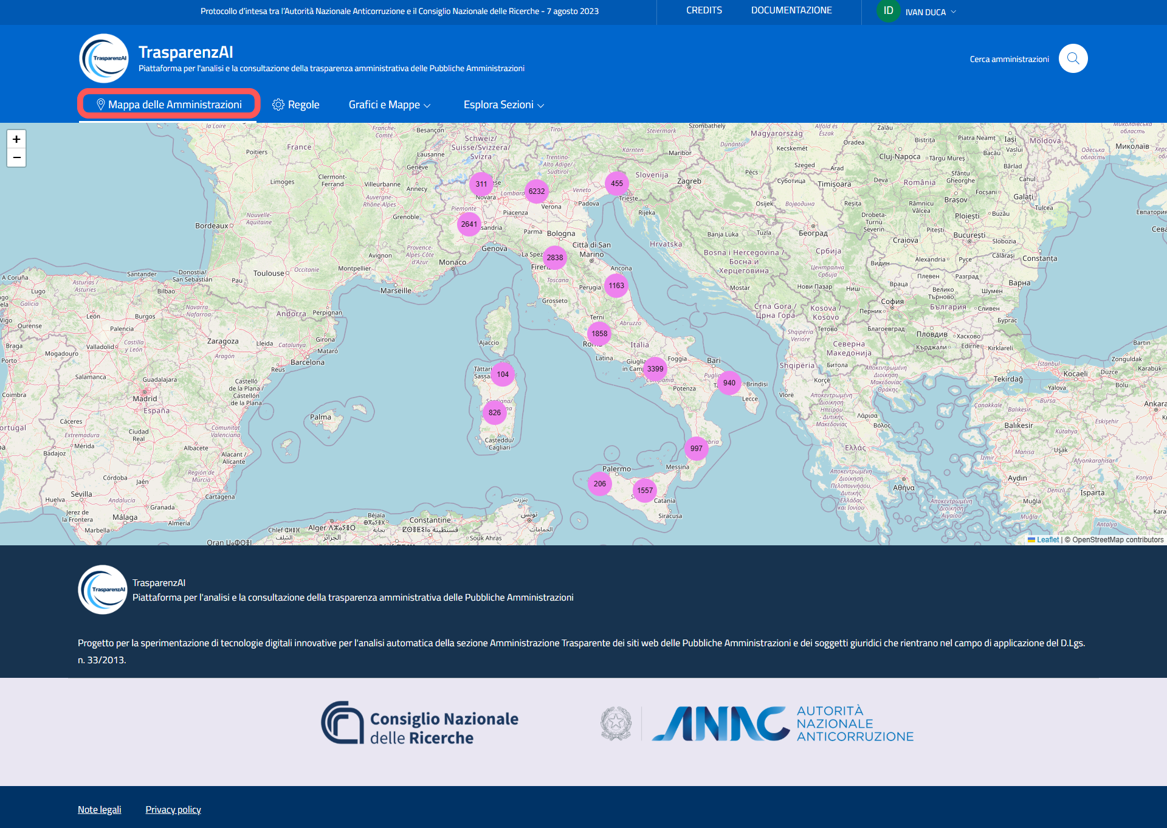Image resolution: width=1167 pixels, height=828 pixels.
Task: Open the Regole menu item
Action: click(x=296, y=105)
